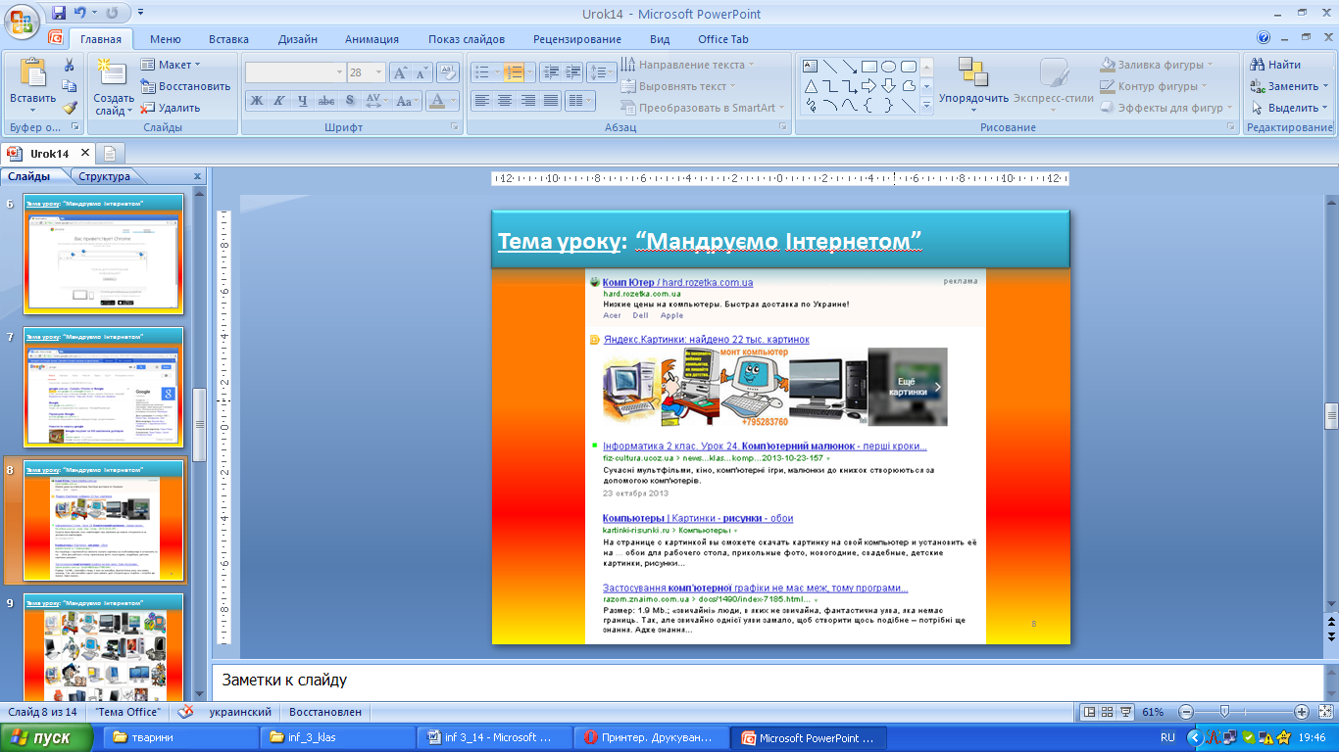Click the Создать слайд new slide icon
The height and width of the screenshot is (752, 1339).
[114, 73]
